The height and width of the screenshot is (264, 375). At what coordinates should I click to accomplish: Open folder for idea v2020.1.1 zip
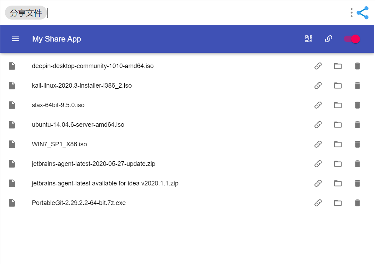[338, 183]
